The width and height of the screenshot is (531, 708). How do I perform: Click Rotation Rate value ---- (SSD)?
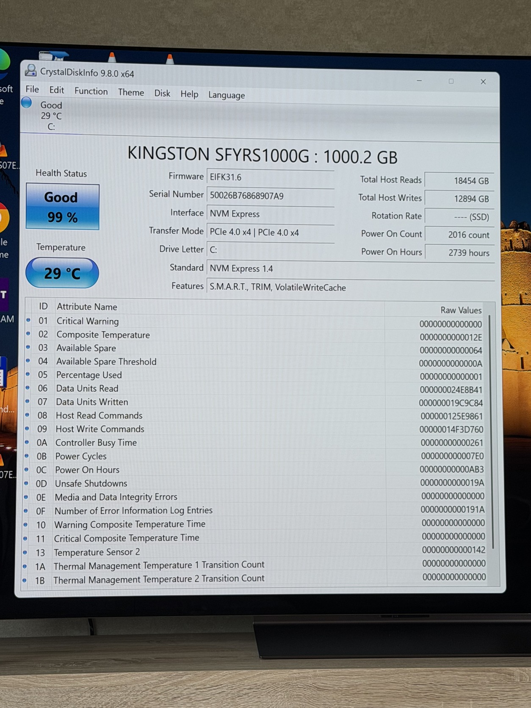(459, 217)
